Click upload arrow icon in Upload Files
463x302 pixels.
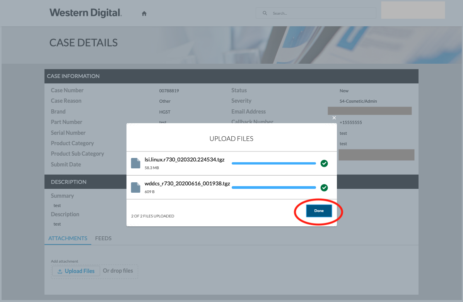coord(60,271)
